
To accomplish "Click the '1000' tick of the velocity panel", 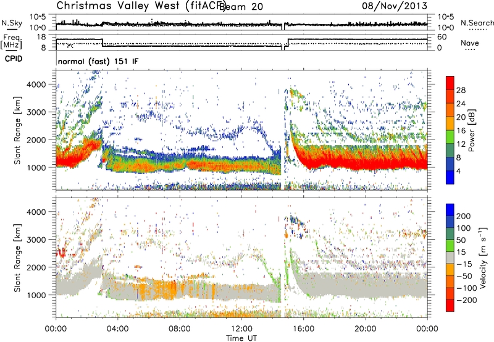I will (36, 295).
